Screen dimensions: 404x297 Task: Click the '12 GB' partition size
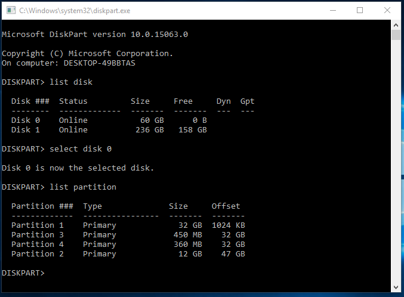coord(190,253)
